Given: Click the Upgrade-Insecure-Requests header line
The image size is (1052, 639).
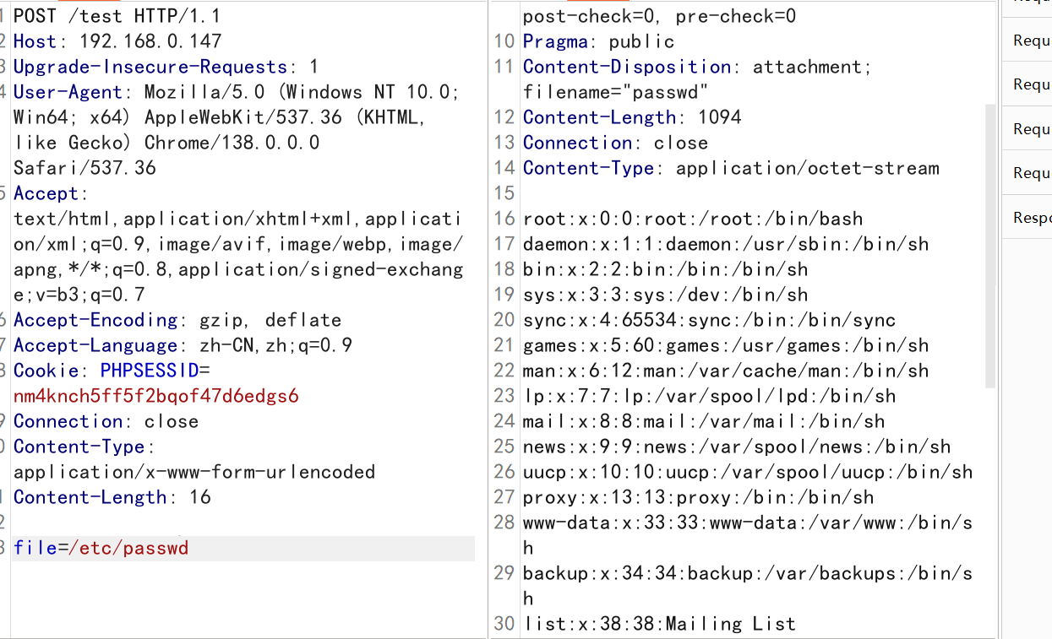Looking at the screenshot, I should [x=166, y=67].
